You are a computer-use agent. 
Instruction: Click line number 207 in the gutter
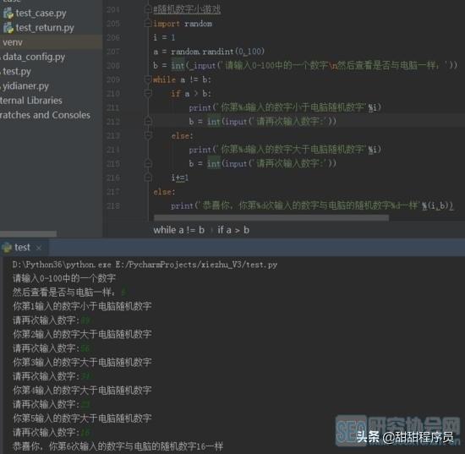pos(113,52)
